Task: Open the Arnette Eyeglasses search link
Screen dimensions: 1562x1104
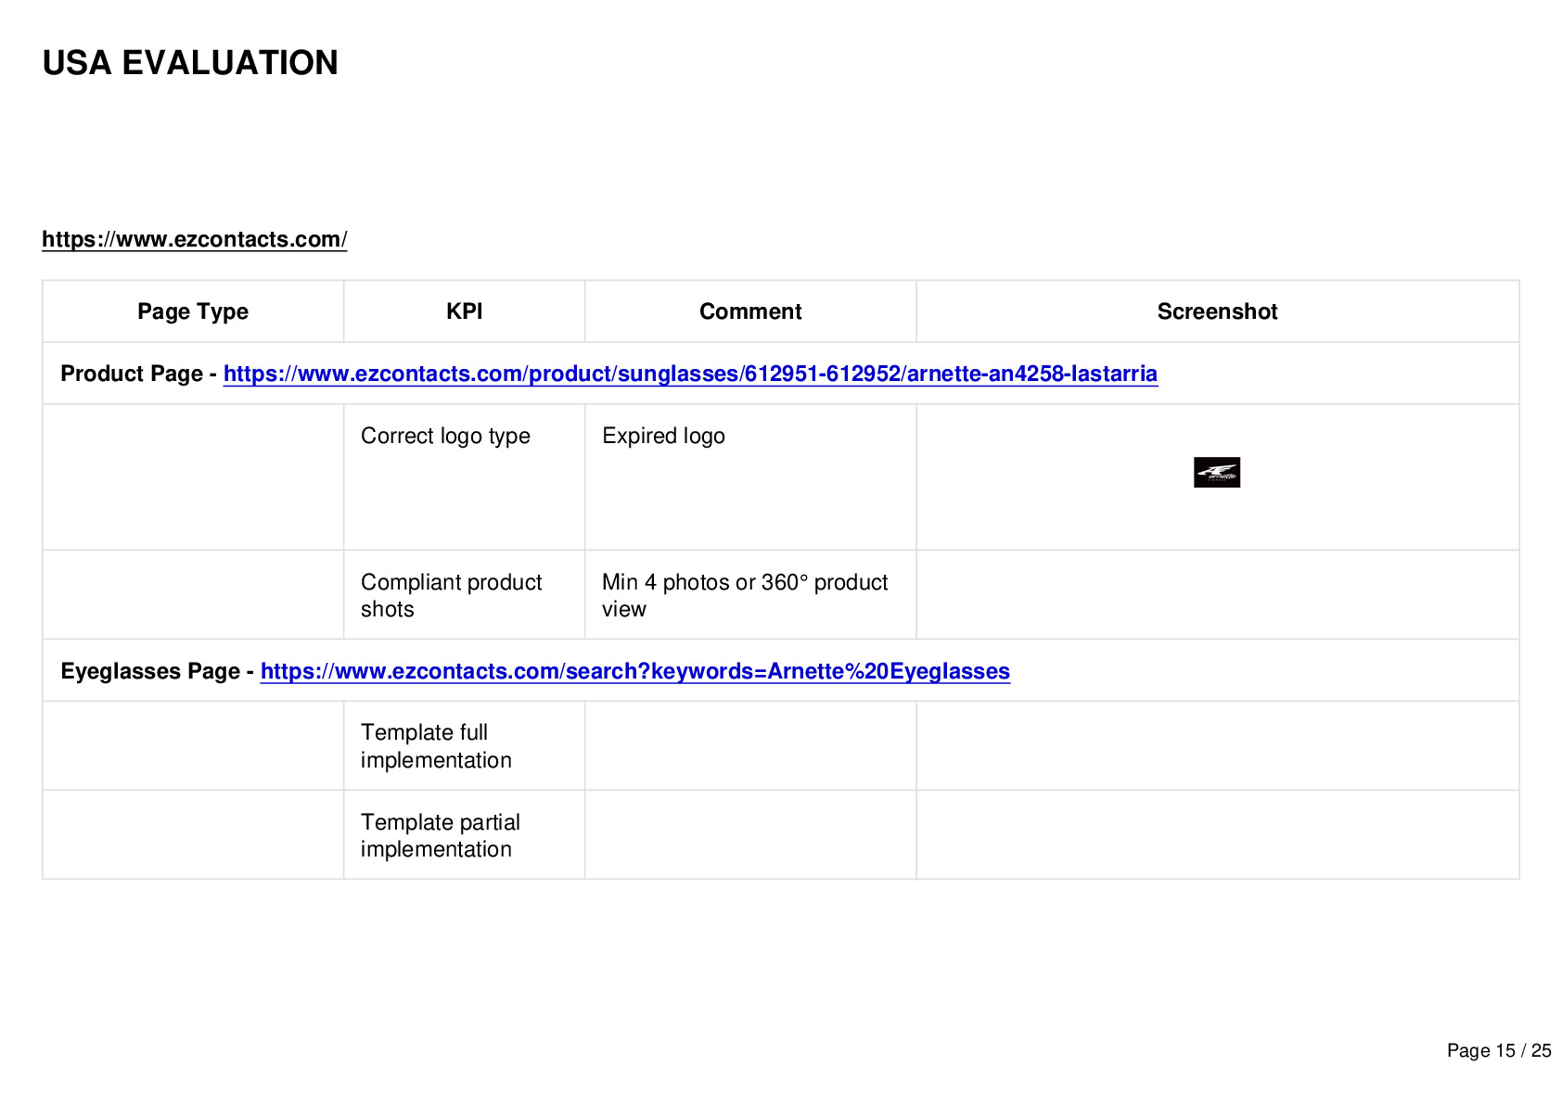Action: coord(635,671)
